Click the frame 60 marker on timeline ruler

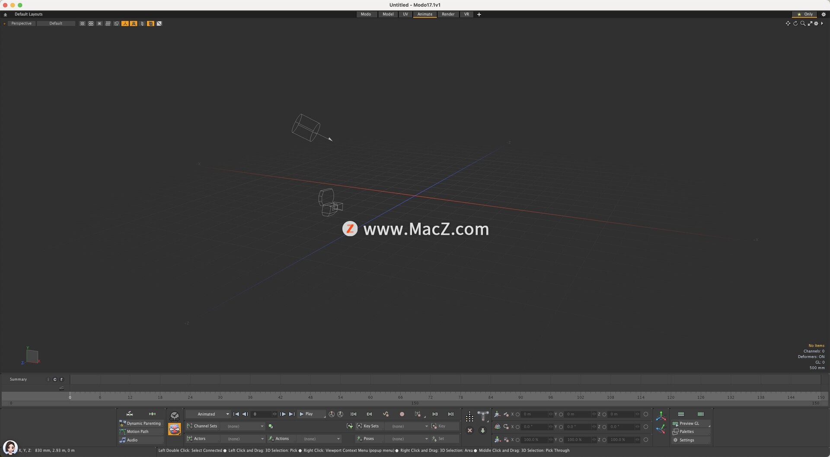click(370, 397)
